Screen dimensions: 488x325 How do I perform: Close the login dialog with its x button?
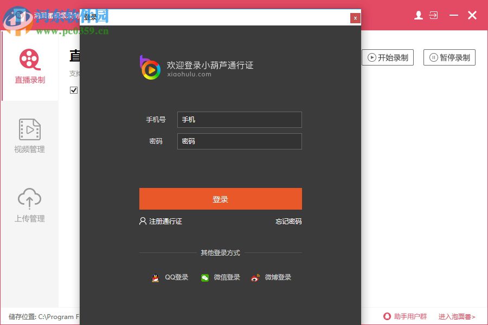point(355,18)
